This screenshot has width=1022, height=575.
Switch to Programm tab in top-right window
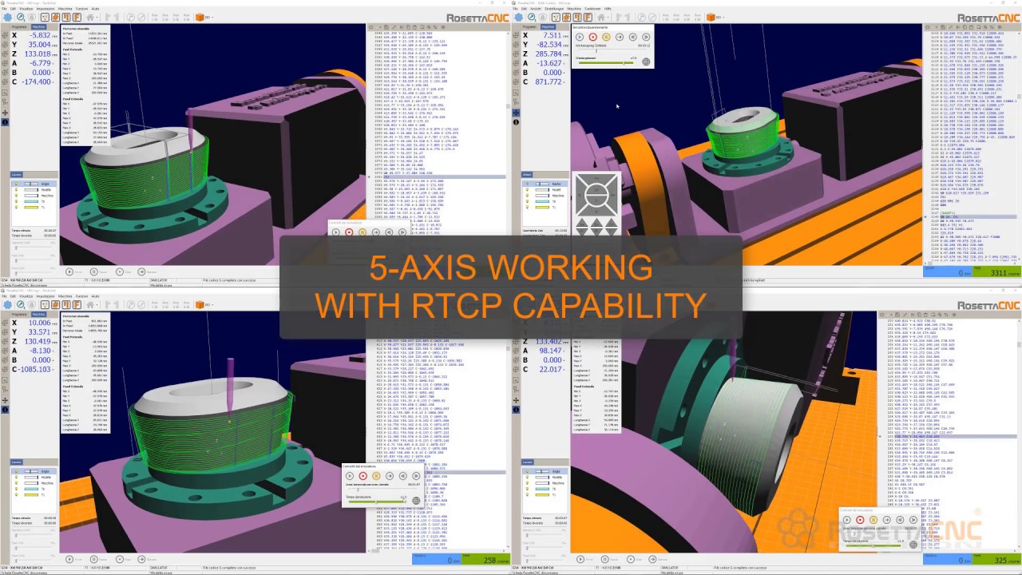click(x=529, y=27)
